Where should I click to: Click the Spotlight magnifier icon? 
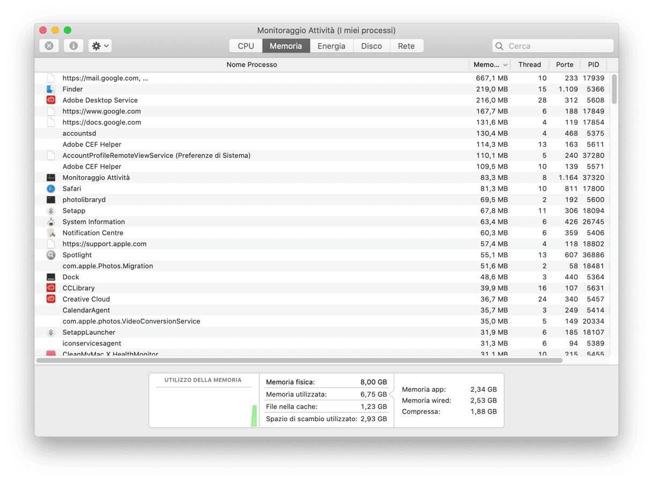[x=51, y=255]
